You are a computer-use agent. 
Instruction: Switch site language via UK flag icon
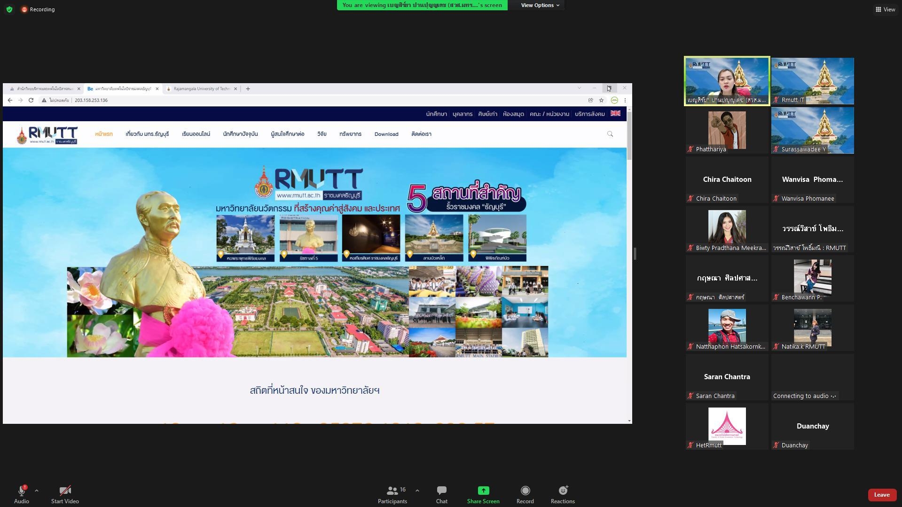click(x=615, y=113)
